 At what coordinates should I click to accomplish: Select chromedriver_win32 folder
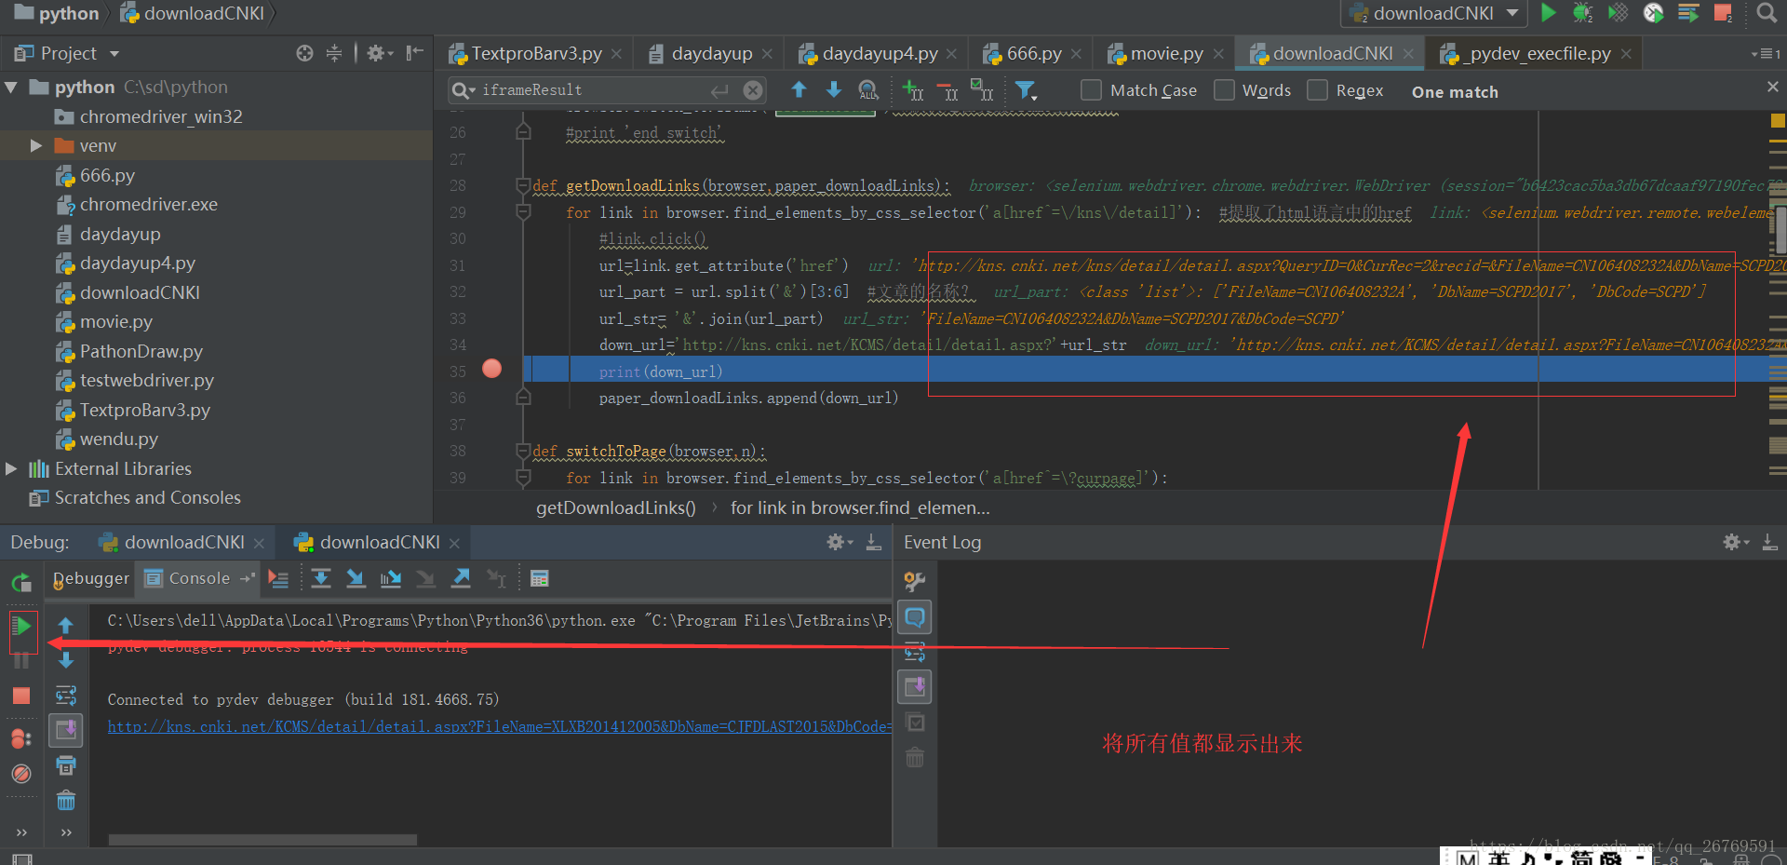point(161,116)
